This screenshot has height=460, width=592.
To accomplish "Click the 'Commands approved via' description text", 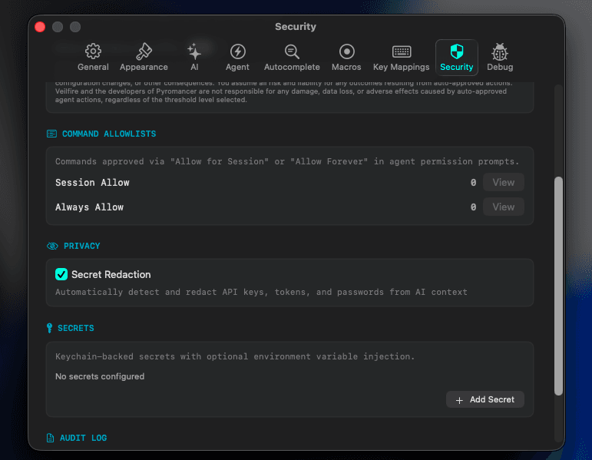I will point(287,161).
